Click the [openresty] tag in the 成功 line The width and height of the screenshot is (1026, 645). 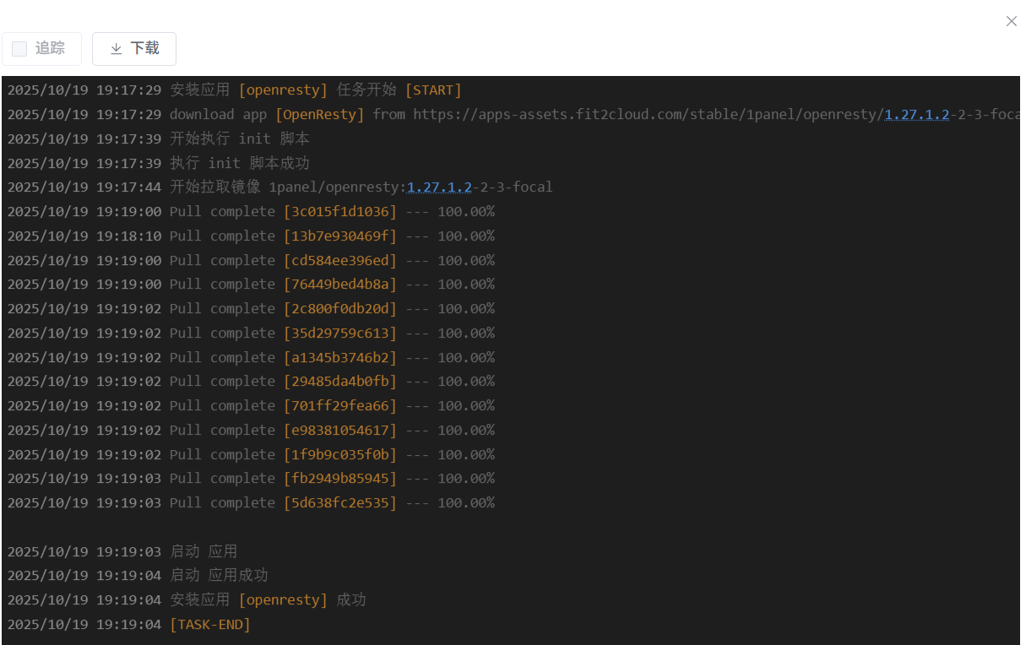283,600
